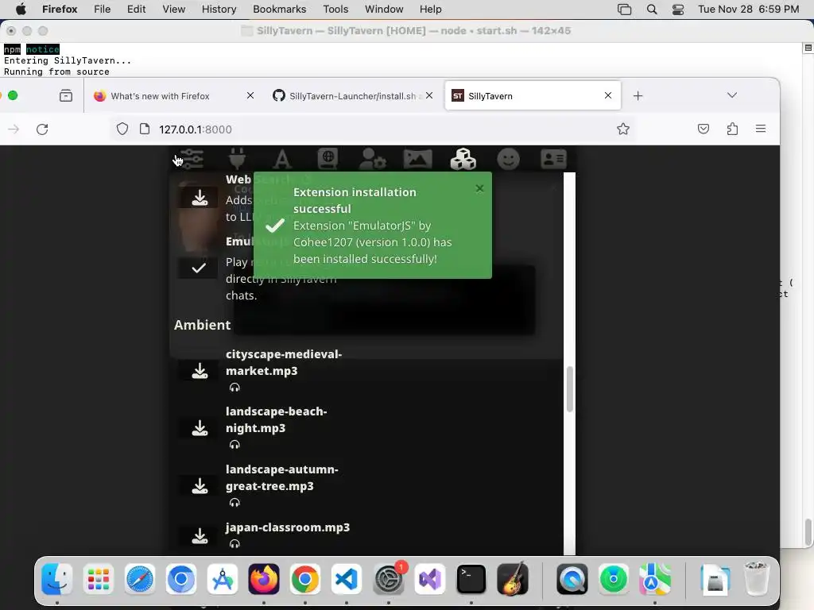Expand the list all tabs chevron
Screen dimensions: 814x610
pyautogui.click(x=732, y=95)
